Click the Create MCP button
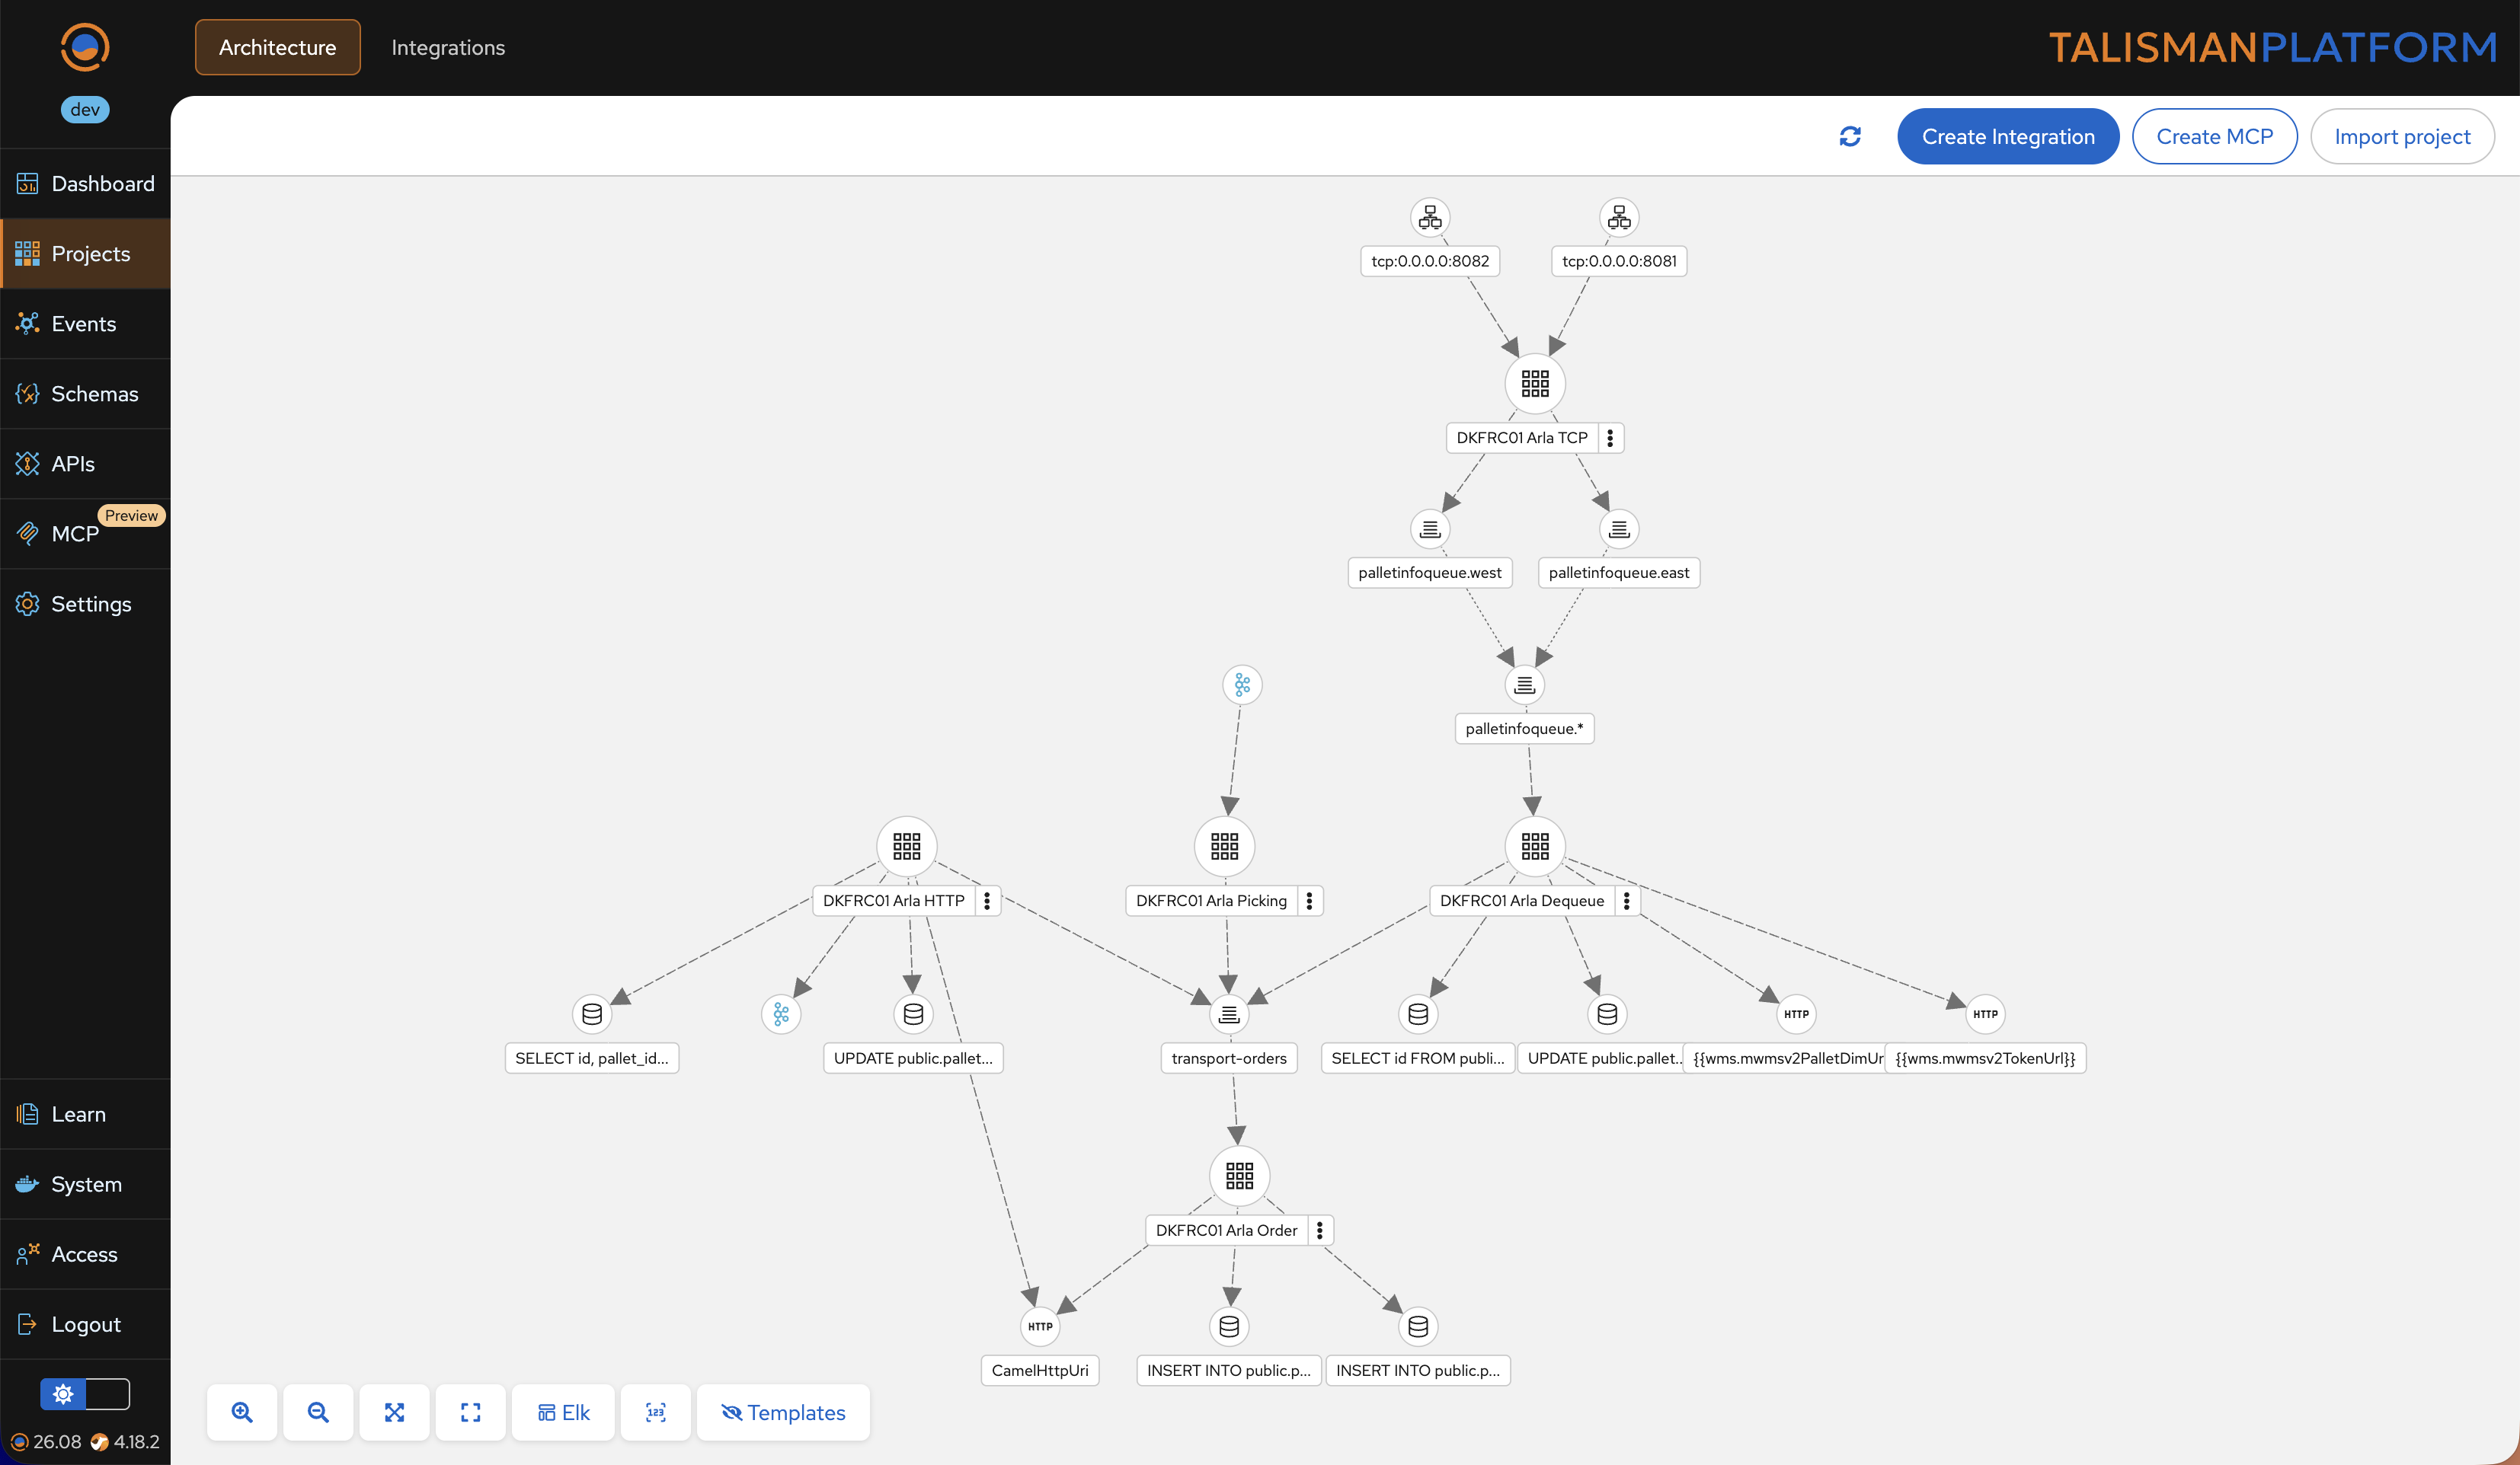Image resolution: width=2520 pixels, height=1465 pixels. coord(2214,136)
